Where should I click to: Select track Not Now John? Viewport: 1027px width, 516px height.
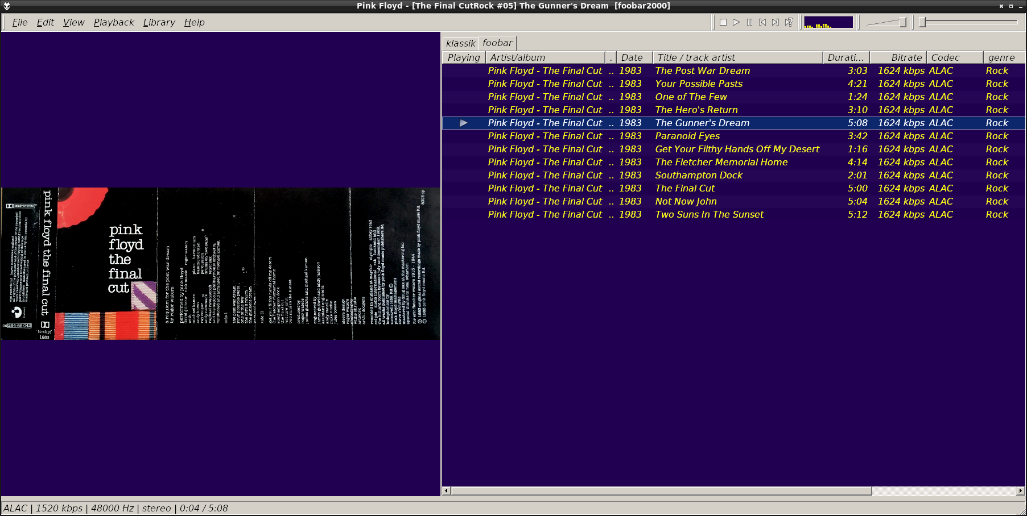tap(733, 201)
